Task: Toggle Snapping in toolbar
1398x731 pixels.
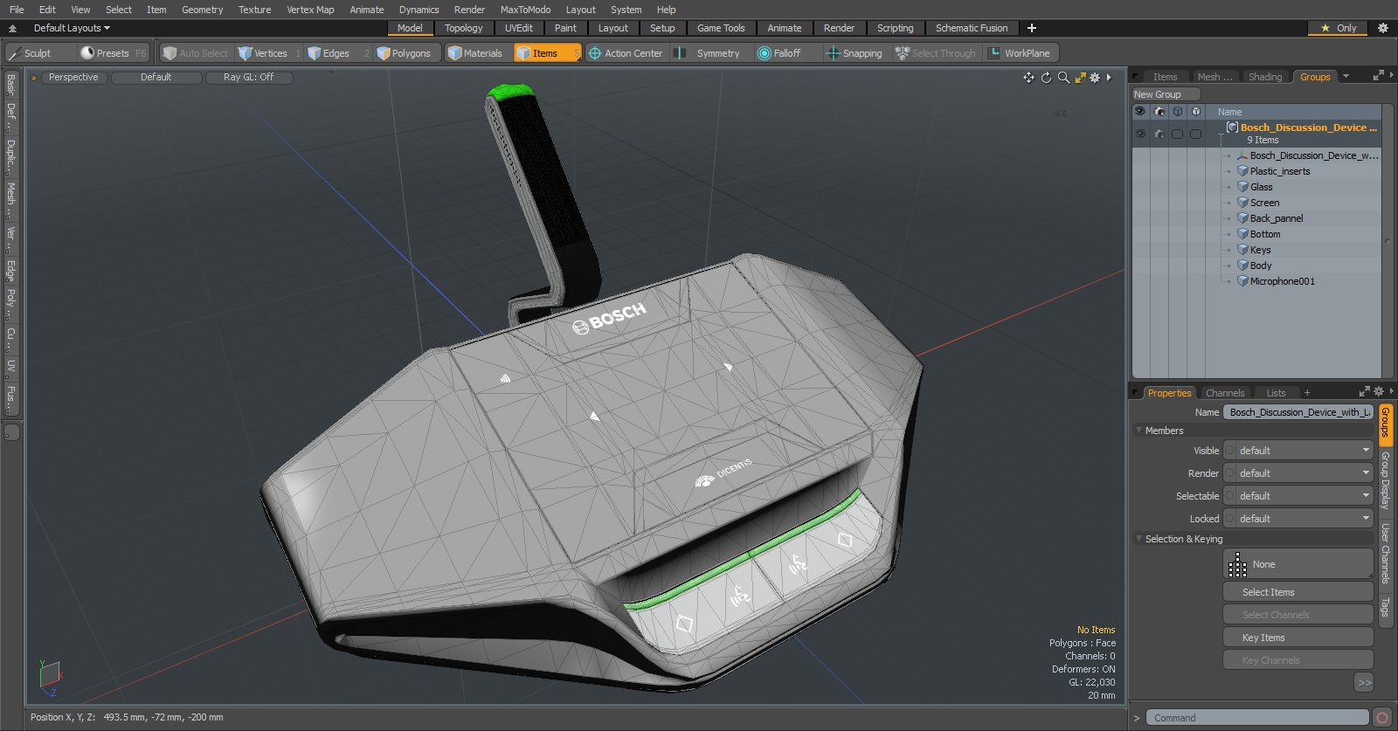Action: click(855, 53)
